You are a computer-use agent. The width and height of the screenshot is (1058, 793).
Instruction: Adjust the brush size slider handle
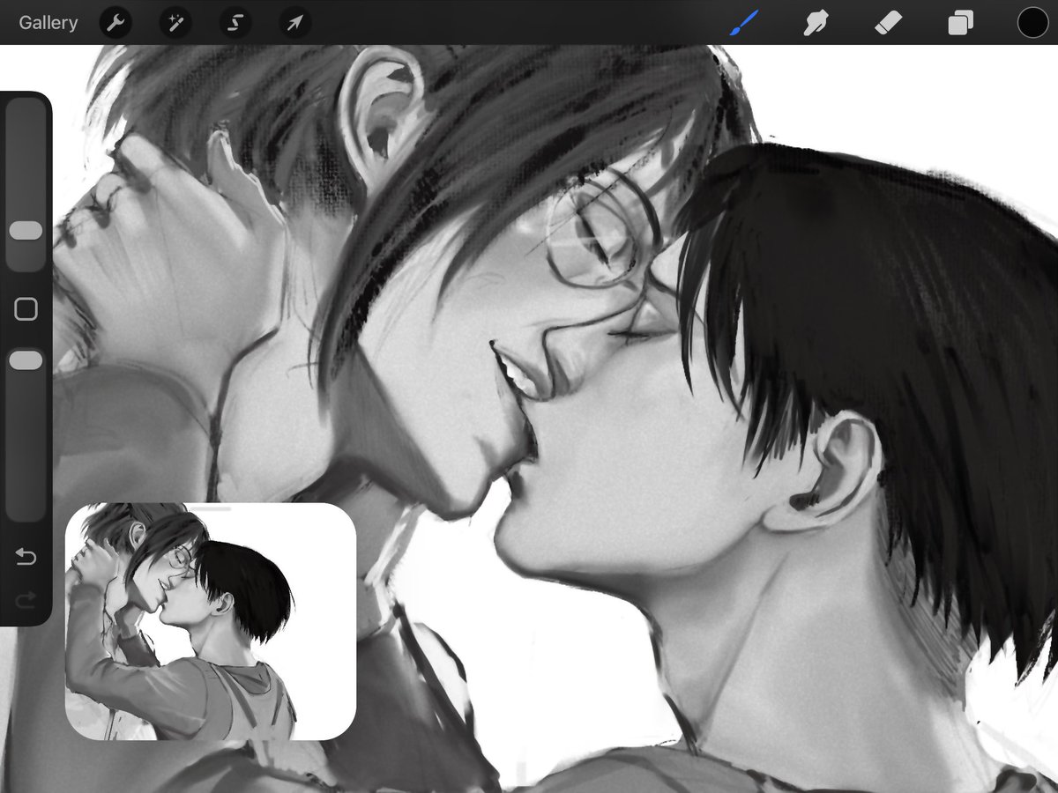26,231
